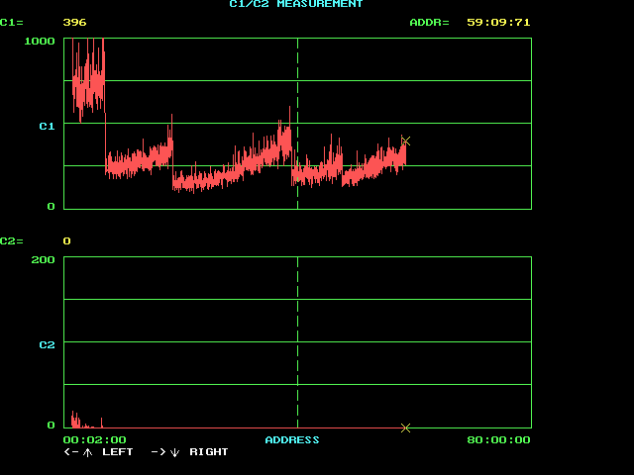The width and height of the screenshot is (634, 475).
Task: Click the cyan C1 axis label
Action: 47,126
